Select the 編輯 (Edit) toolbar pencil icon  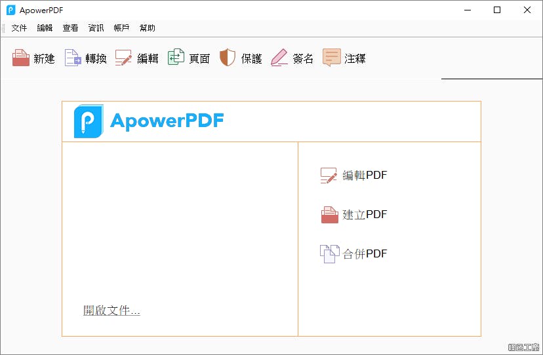(x=124, y=58)
